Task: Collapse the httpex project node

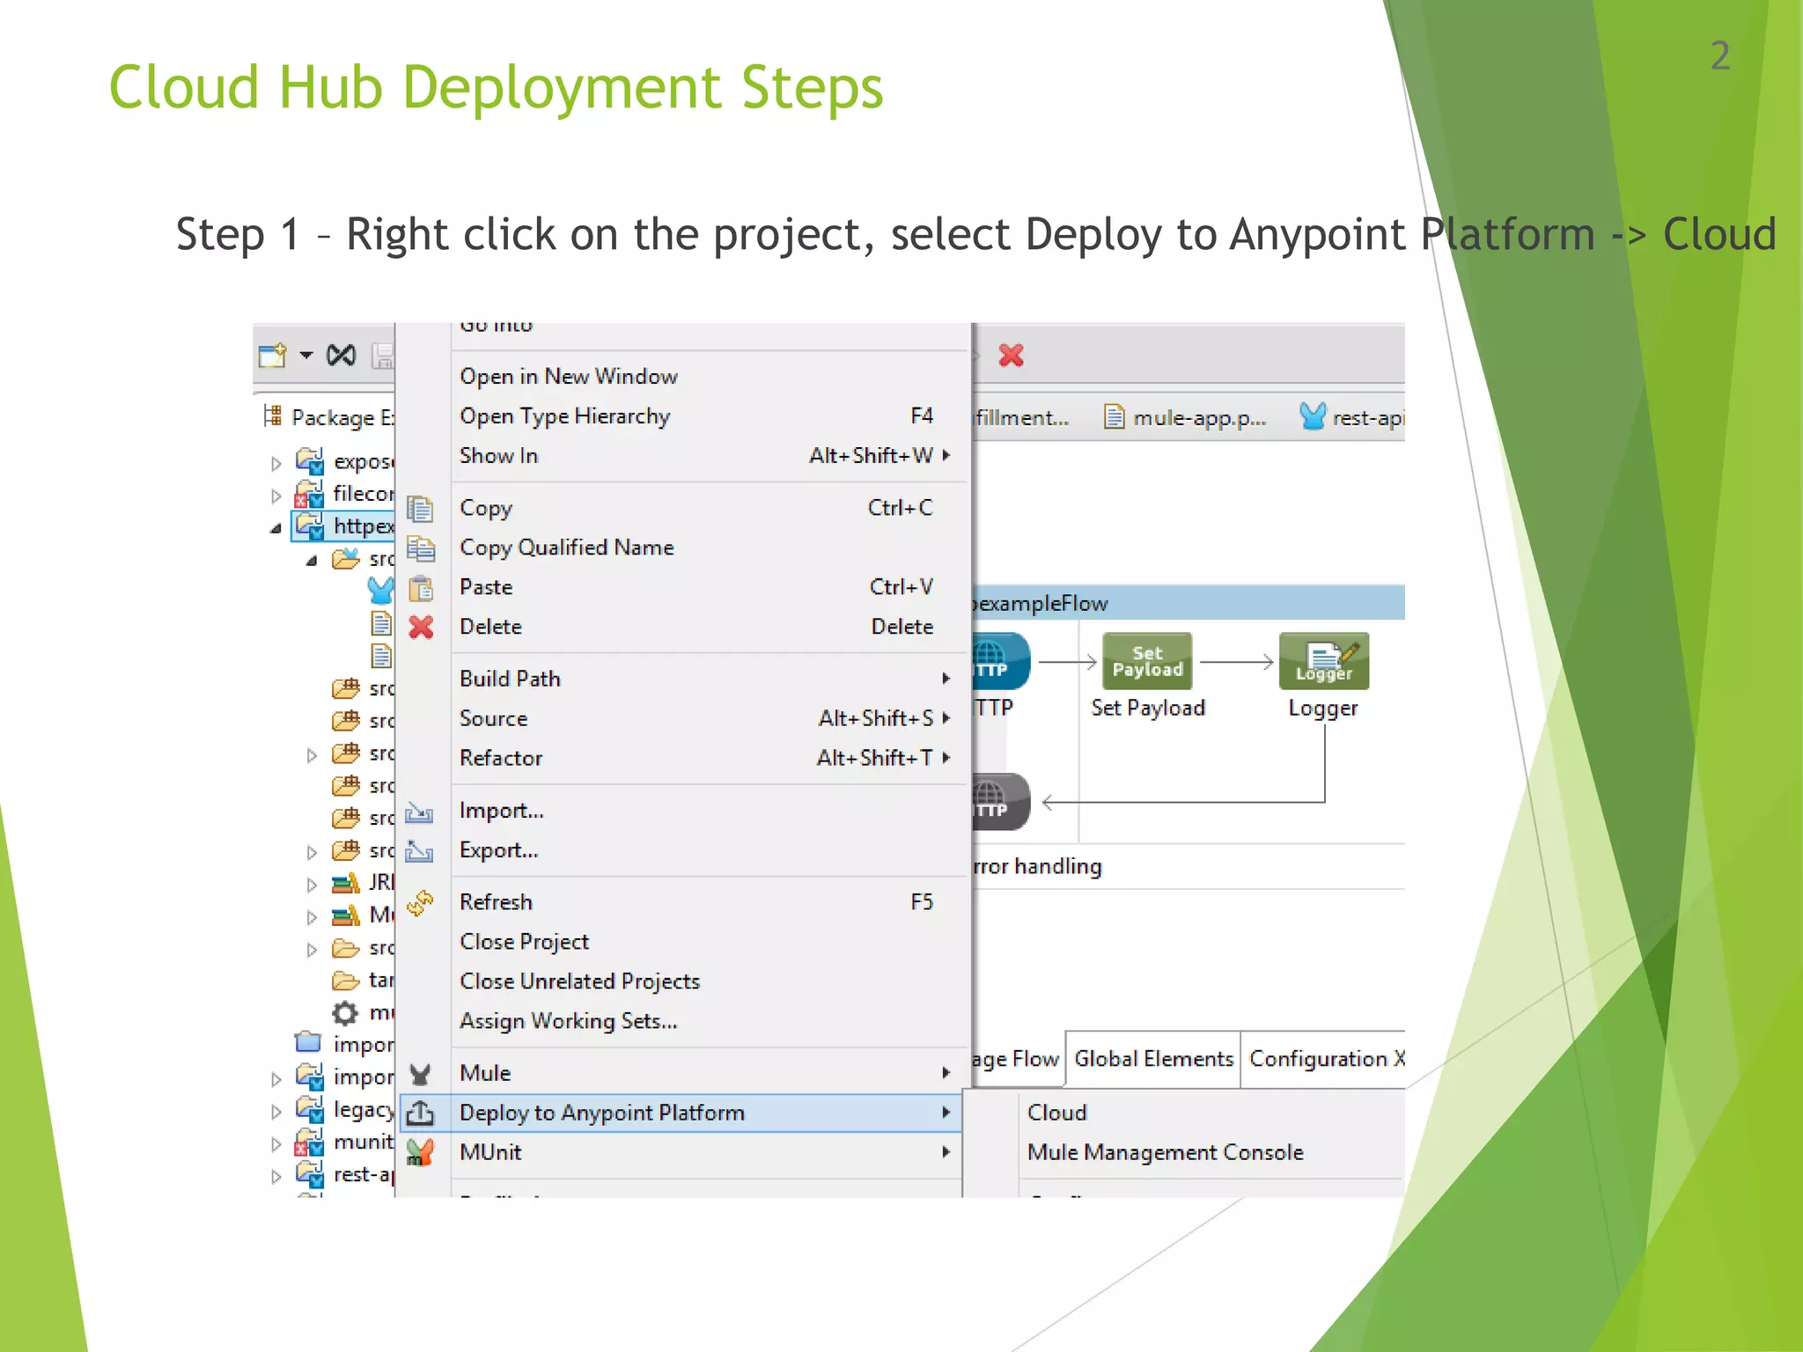Action: point(276,528)
